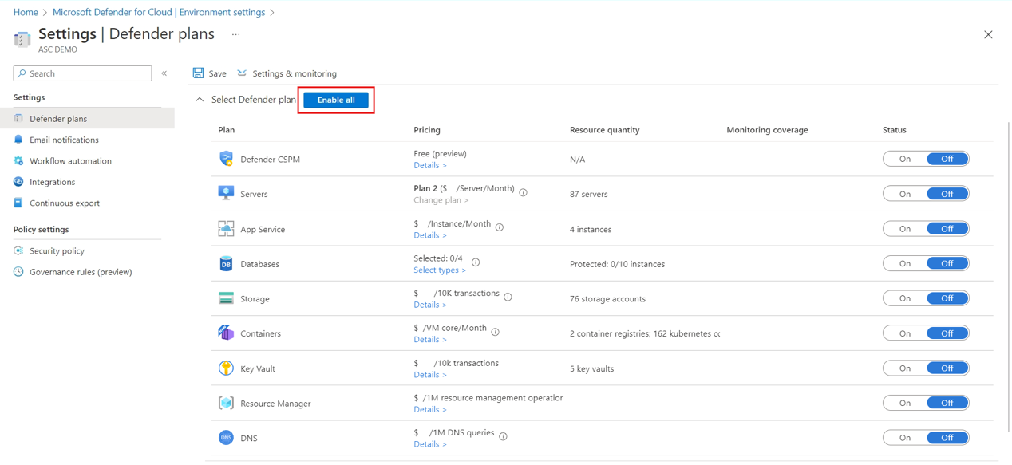
Task: Turn On the Storage plan
Action: pyautogui.click(x=905, y=298)
